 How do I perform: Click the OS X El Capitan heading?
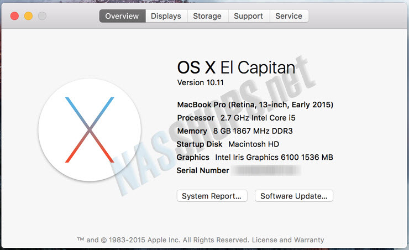click(x=237, y=67)
